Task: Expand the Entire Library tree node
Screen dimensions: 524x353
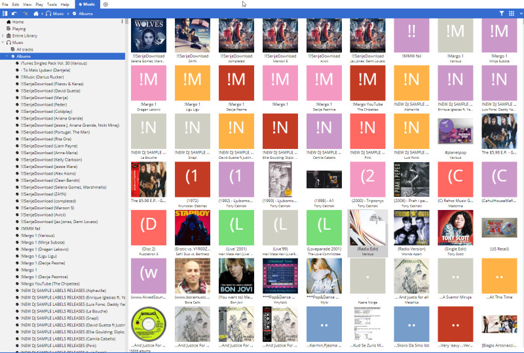Action: click(x=3, y=35)
